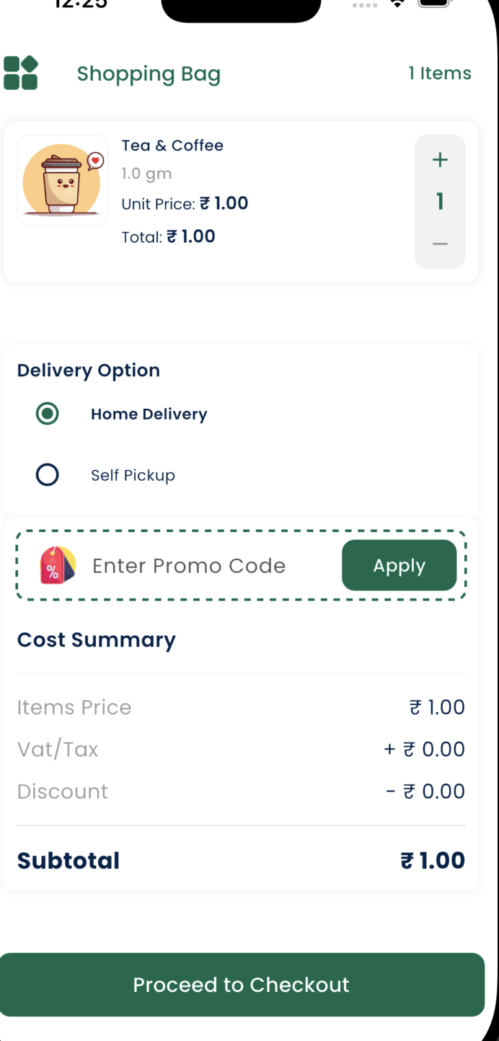The width and height of the screenshot is (499, 1041).
Task: Click the cellular signal dots icon
Action: point(365,5)
